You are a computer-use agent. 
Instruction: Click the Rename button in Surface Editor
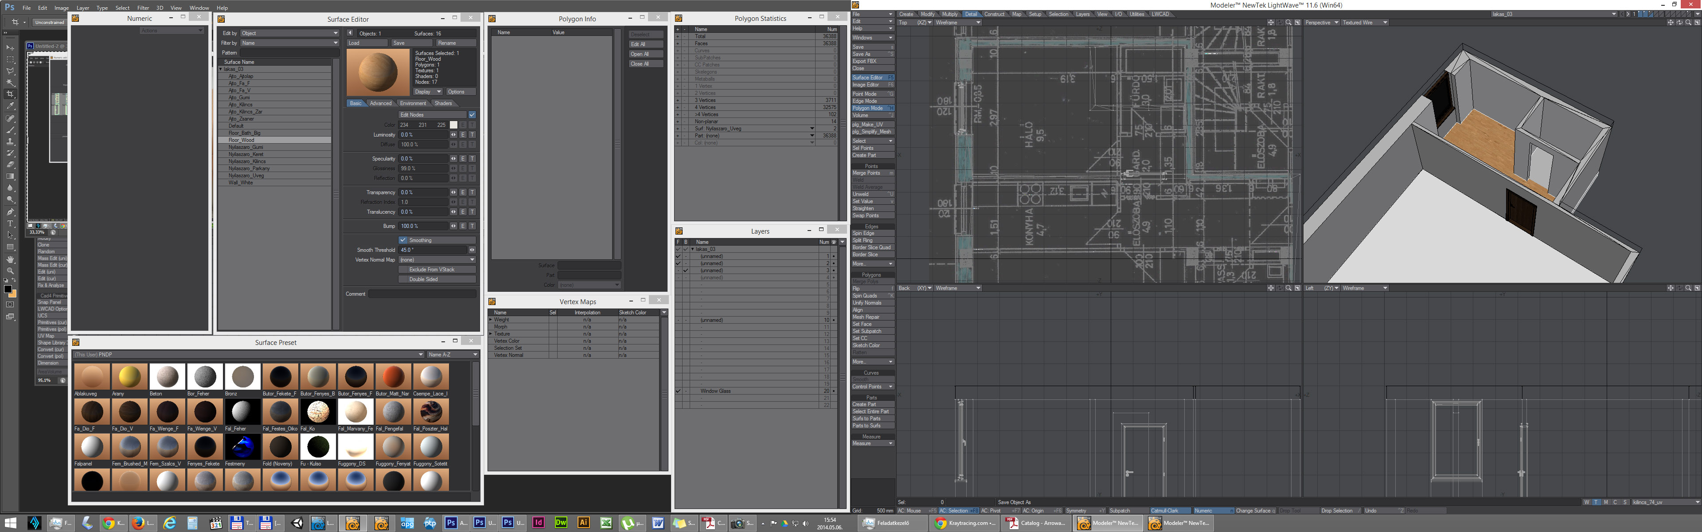[456, 43]
